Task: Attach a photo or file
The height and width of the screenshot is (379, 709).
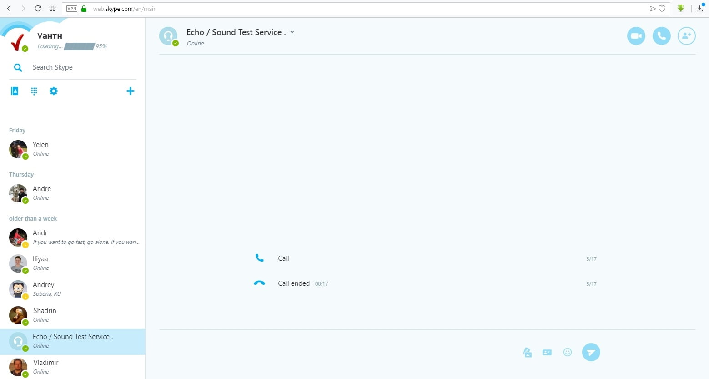Action: tap(528, 352)
